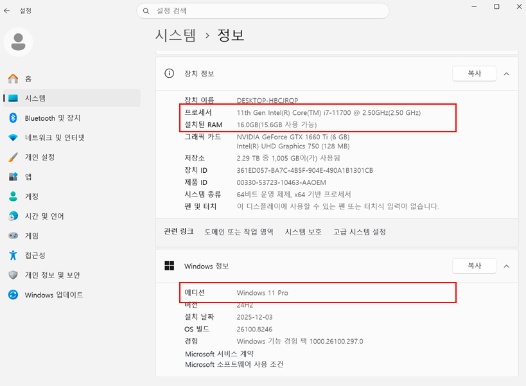The height and width of the screenshot is (386, 526).
Task: Open 접근성 settings
Action: [71, 255]
